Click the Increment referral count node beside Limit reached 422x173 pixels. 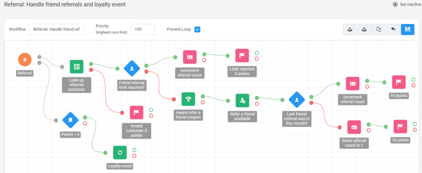pyautogui.click(x=190, y=57)
